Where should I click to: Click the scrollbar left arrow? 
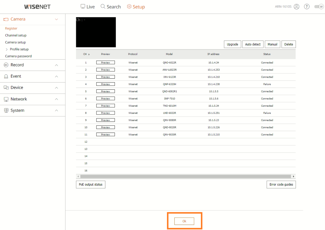coord(78,176)
